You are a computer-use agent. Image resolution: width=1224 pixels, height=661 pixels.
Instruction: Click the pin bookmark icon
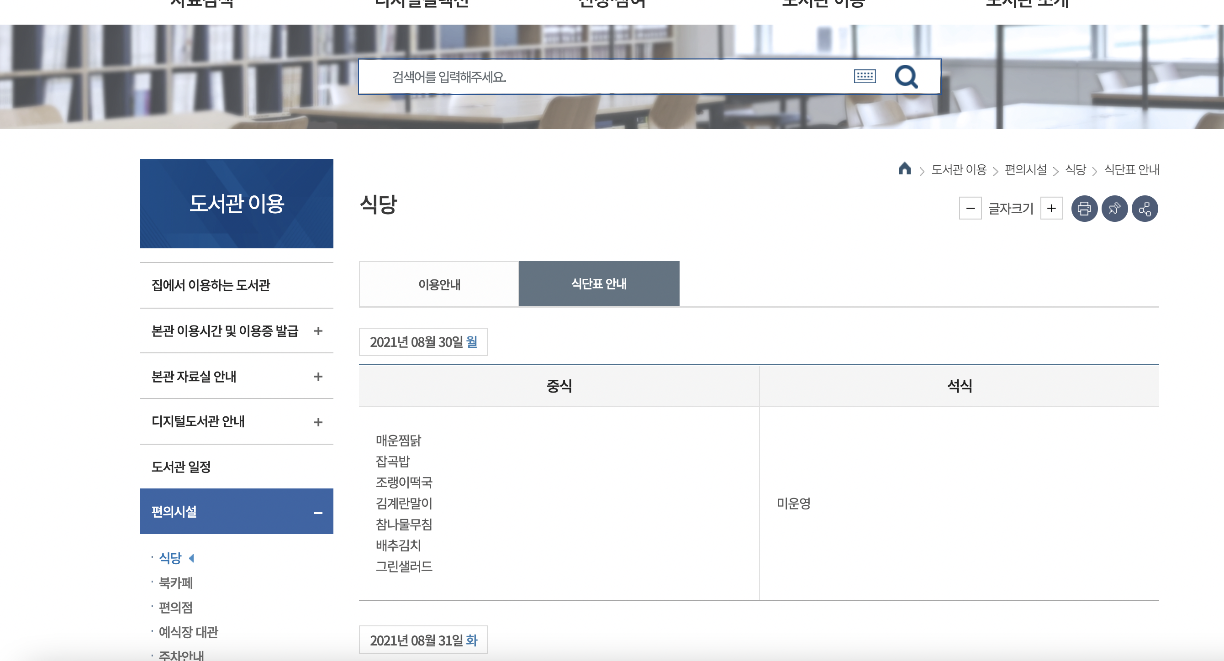(1114, 209)
